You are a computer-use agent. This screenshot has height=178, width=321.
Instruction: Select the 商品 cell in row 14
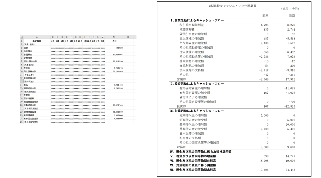tap(37, 85)
